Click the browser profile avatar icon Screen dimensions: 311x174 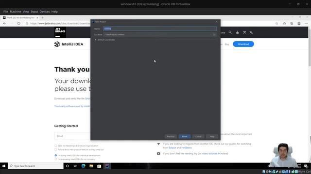pyautogui.click(x=299, y=24)
